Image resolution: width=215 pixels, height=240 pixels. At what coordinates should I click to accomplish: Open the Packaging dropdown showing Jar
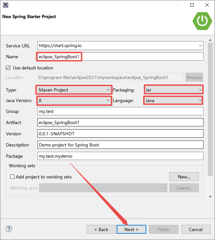pos(174,90)
